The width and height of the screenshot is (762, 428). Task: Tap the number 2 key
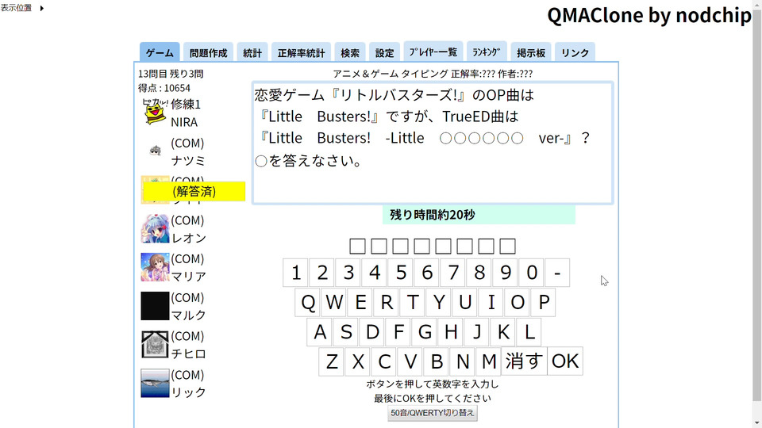322,273
